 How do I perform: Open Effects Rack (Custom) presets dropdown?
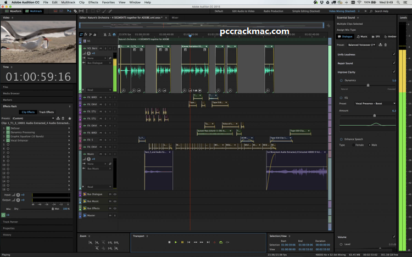coord(33,118)
